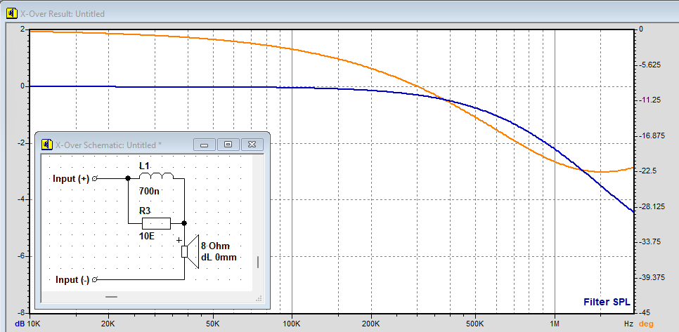The width and height of the screenshot is (679, 332).
Task: Click the 10E resistor value label
Action: coord(145,237)
